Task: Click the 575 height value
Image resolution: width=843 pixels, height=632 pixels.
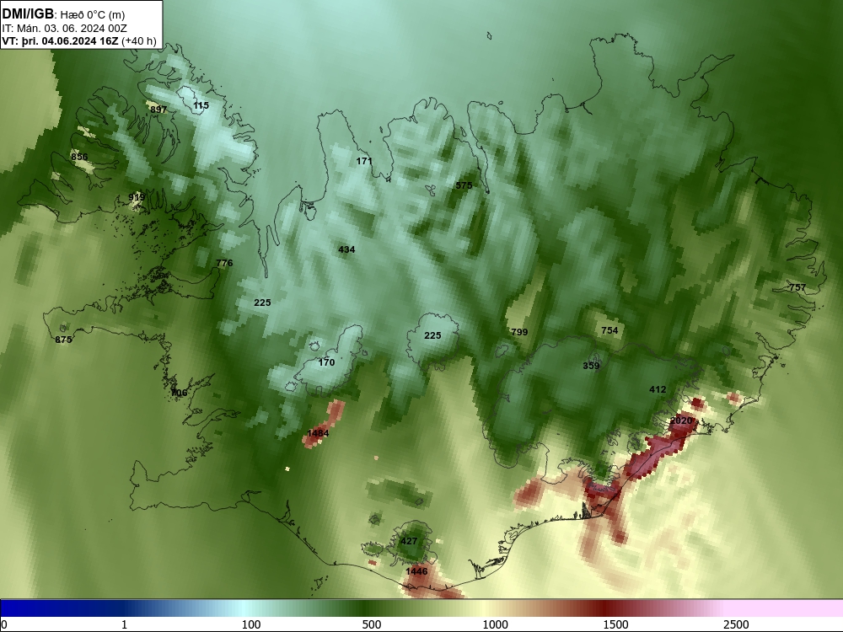Action: 464,185
